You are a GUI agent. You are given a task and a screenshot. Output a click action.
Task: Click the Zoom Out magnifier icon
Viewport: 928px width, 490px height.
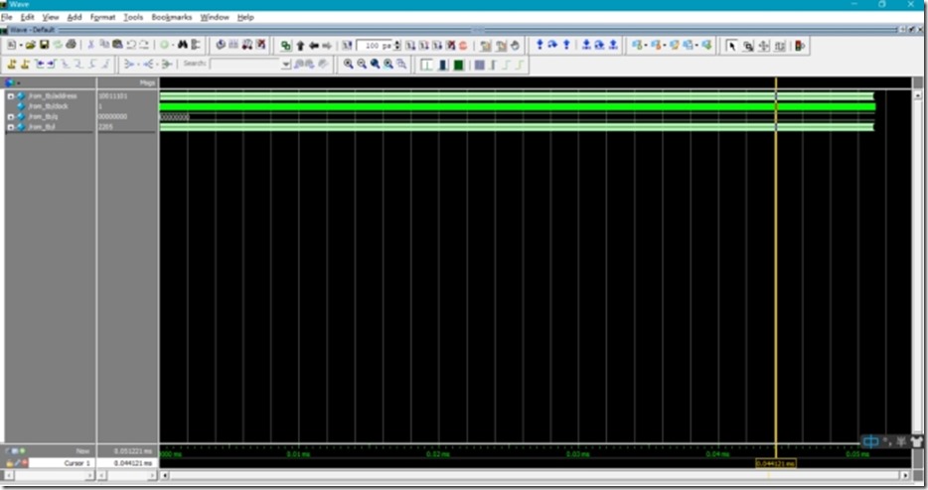(x=362, y=64)
